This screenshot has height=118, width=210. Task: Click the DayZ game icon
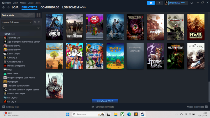coord(5,70)
